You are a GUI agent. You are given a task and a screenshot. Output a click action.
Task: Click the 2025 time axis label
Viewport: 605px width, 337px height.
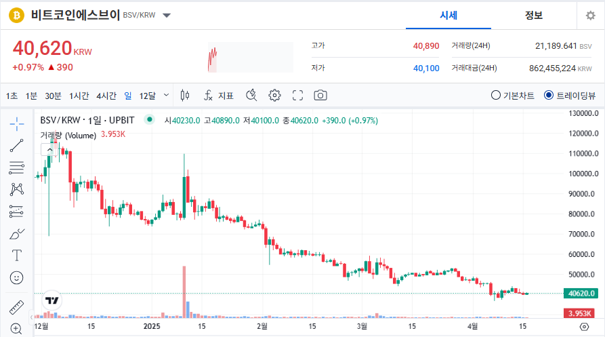(152, 326)
